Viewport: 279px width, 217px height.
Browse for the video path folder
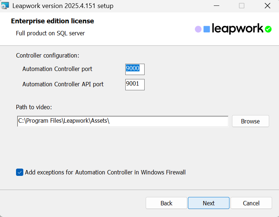250,121
